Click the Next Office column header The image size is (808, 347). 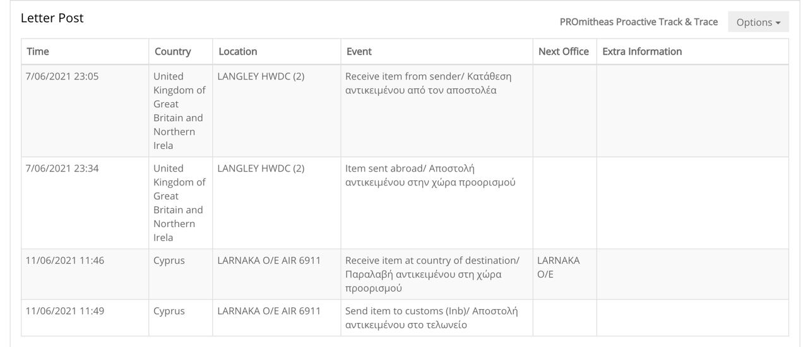click(564, 52)
